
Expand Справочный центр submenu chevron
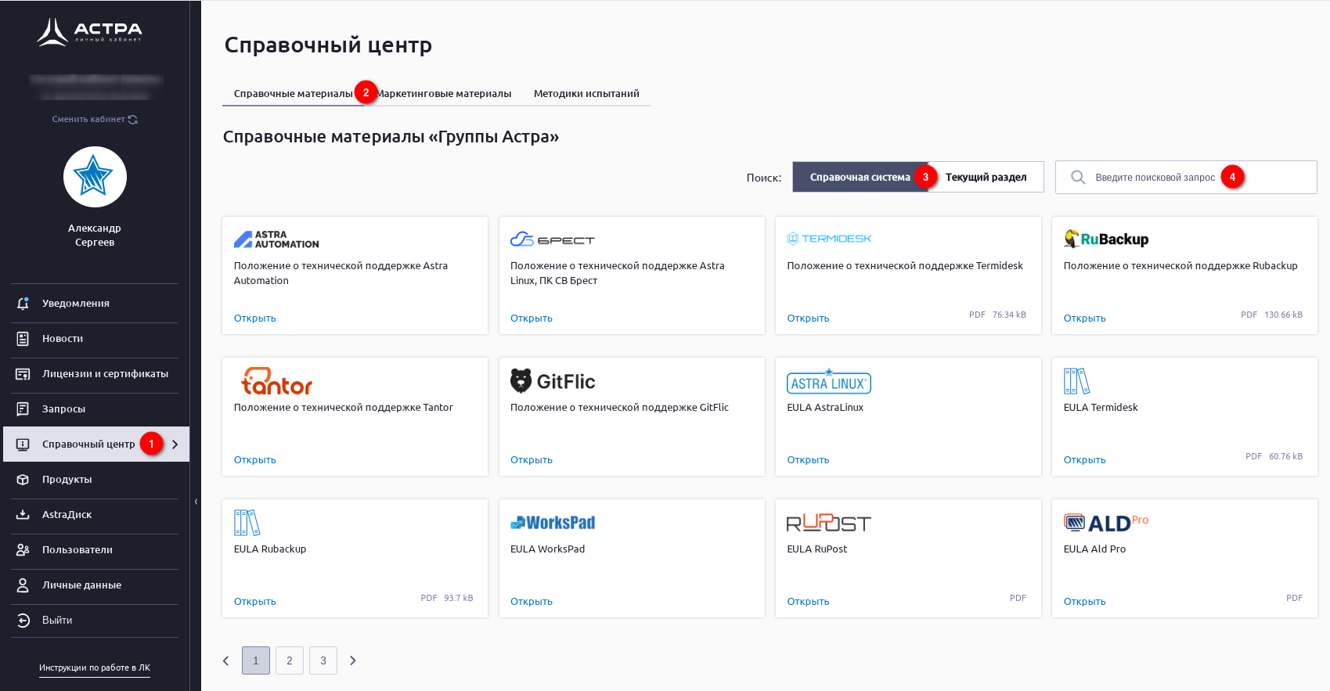pyautogui.click(x=175, y=444)
